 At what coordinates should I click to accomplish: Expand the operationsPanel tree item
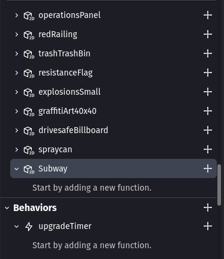point(17,15)
